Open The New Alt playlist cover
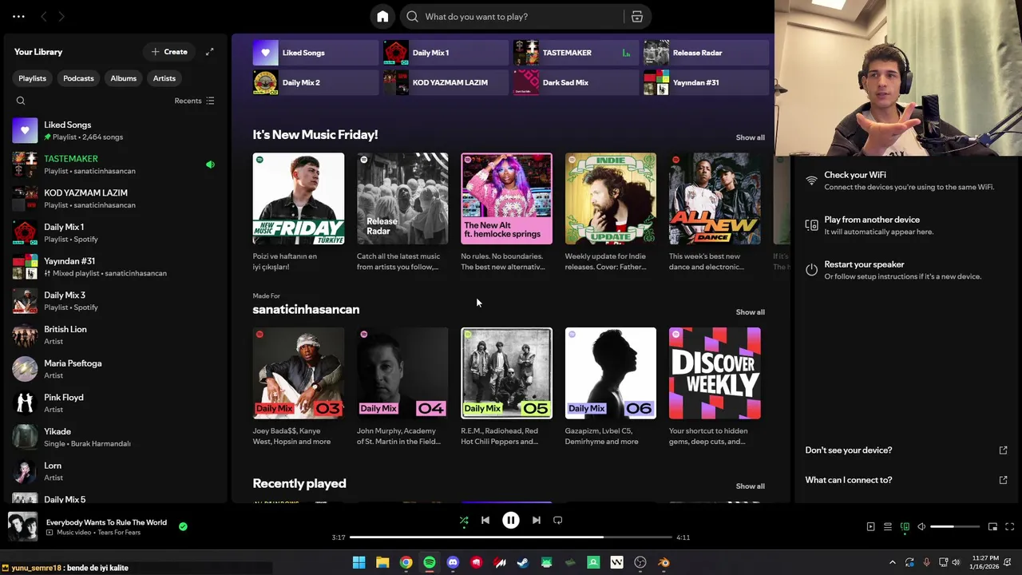This screenshot has height=575, width=1022. [506, 199]
